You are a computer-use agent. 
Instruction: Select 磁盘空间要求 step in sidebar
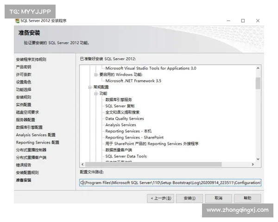[27, 112]
